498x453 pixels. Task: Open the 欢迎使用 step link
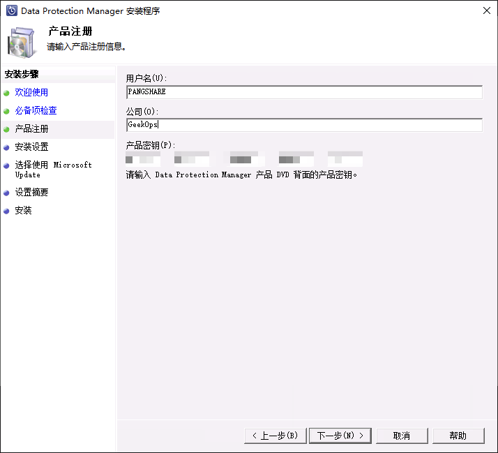[31, 93]
